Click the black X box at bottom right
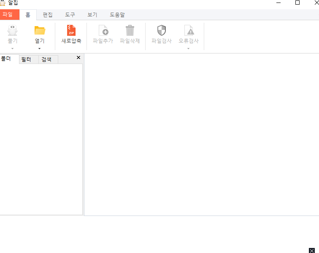The width and height of the screenshot is (319, 253). (312, 250)
